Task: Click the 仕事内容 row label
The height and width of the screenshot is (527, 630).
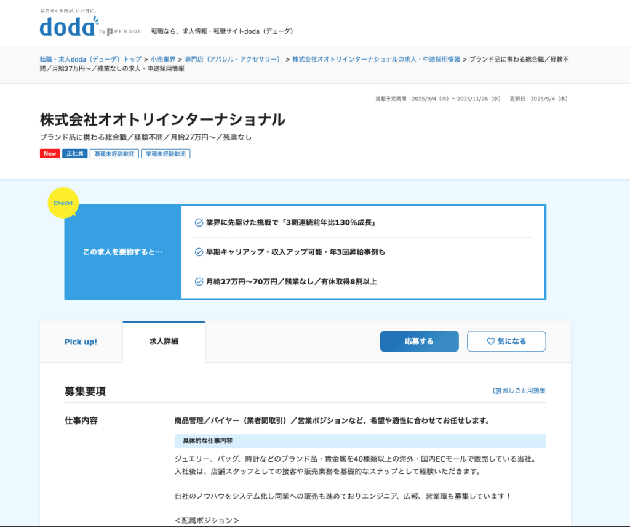Action: (x=81, y=421)
